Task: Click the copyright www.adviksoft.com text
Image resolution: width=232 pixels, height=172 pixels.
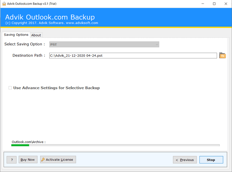Action: click(52, 23)
